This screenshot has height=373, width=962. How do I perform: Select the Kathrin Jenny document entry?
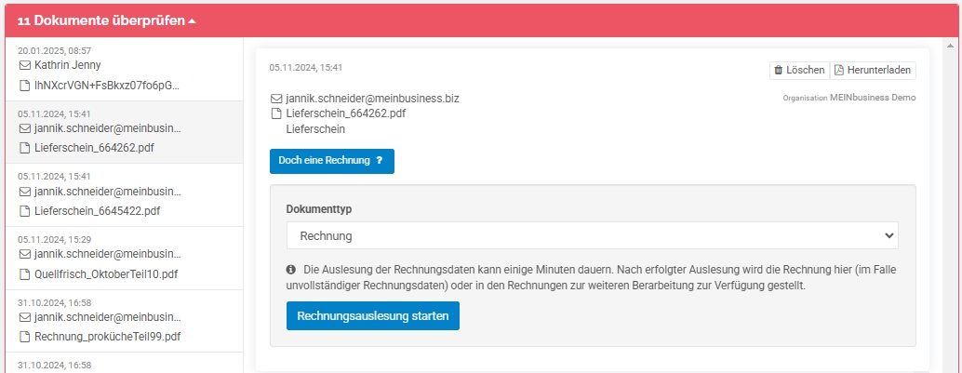pos(124,70)
